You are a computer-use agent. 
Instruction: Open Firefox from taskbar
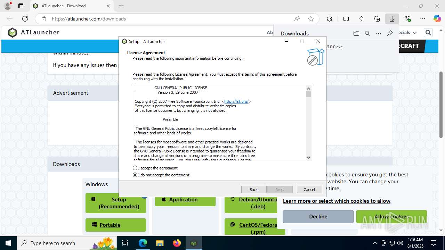coord(177,243)
